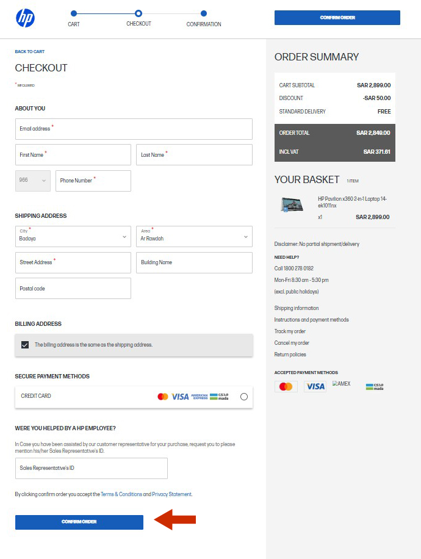Screen dimensions: 421x559
Task: Open the Privacy Statement link
Action: click(171, 494)
